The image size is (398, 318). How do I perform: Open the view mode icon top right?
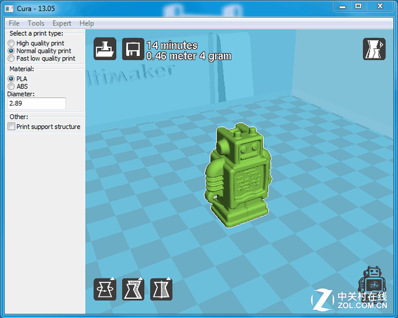tap(374, 49)
